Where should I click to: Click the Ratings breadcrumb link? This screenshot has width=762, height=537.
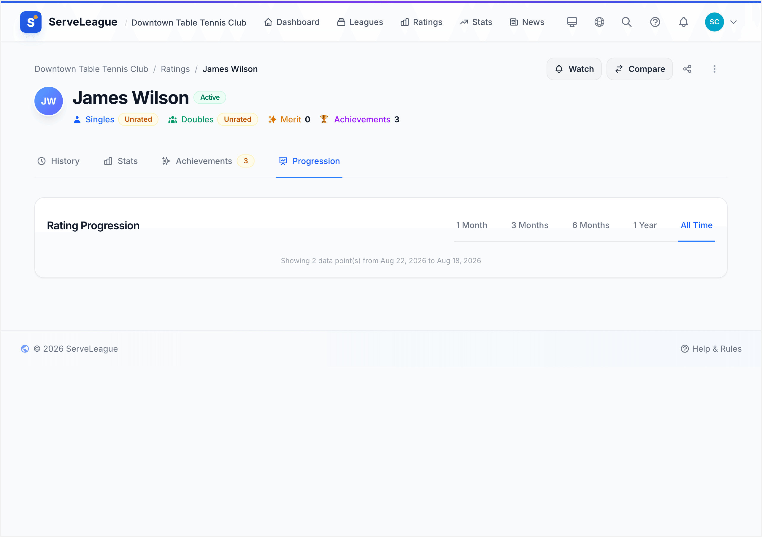click(x=175, y=69)
